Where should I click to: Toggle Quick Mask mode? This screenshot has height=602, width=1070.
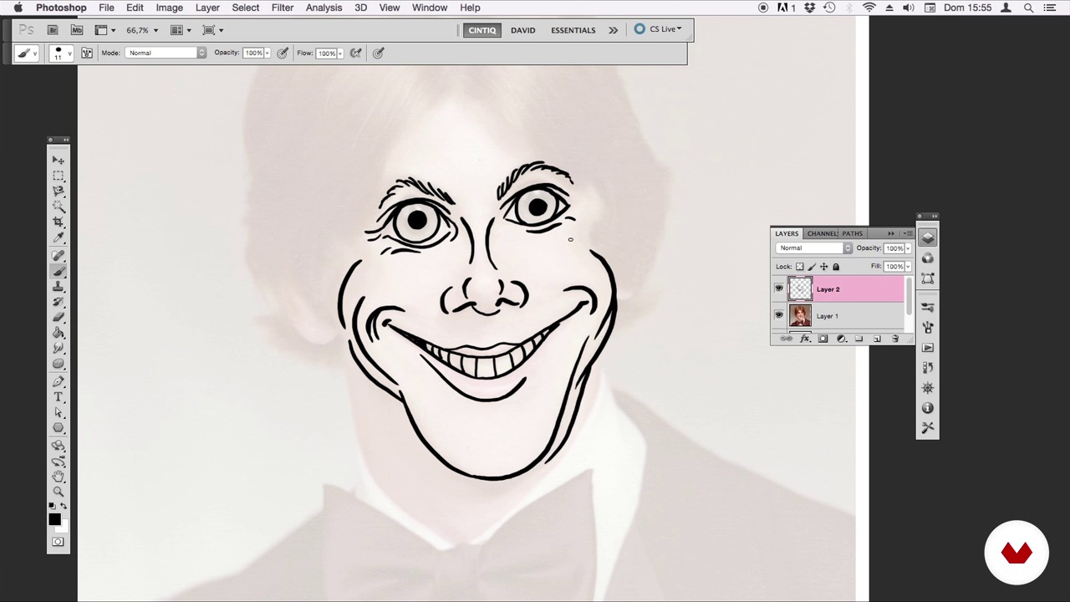click(58, 542)
